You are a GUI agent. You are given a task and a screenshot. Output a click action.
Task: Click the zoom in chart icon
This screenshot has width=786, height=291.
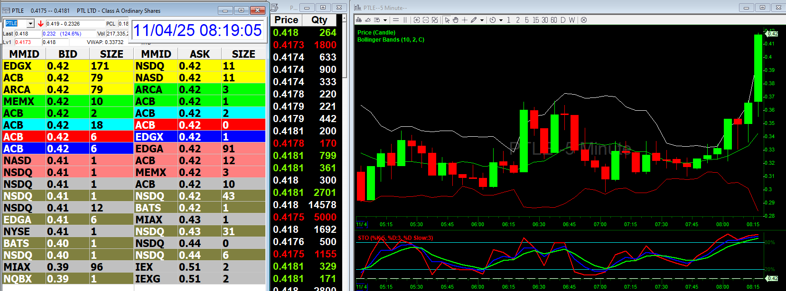417,20
